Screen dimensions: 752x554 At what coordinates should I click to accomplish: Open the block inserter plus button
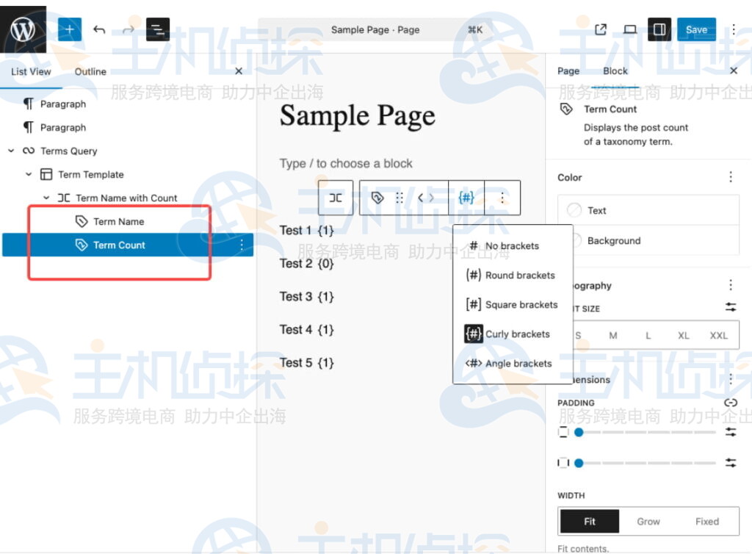[70, 29]
